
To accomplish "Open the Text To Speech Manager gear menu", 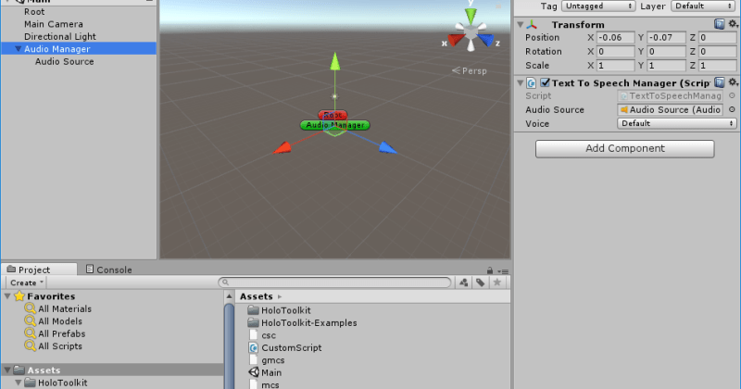I will tap(733, 82).
